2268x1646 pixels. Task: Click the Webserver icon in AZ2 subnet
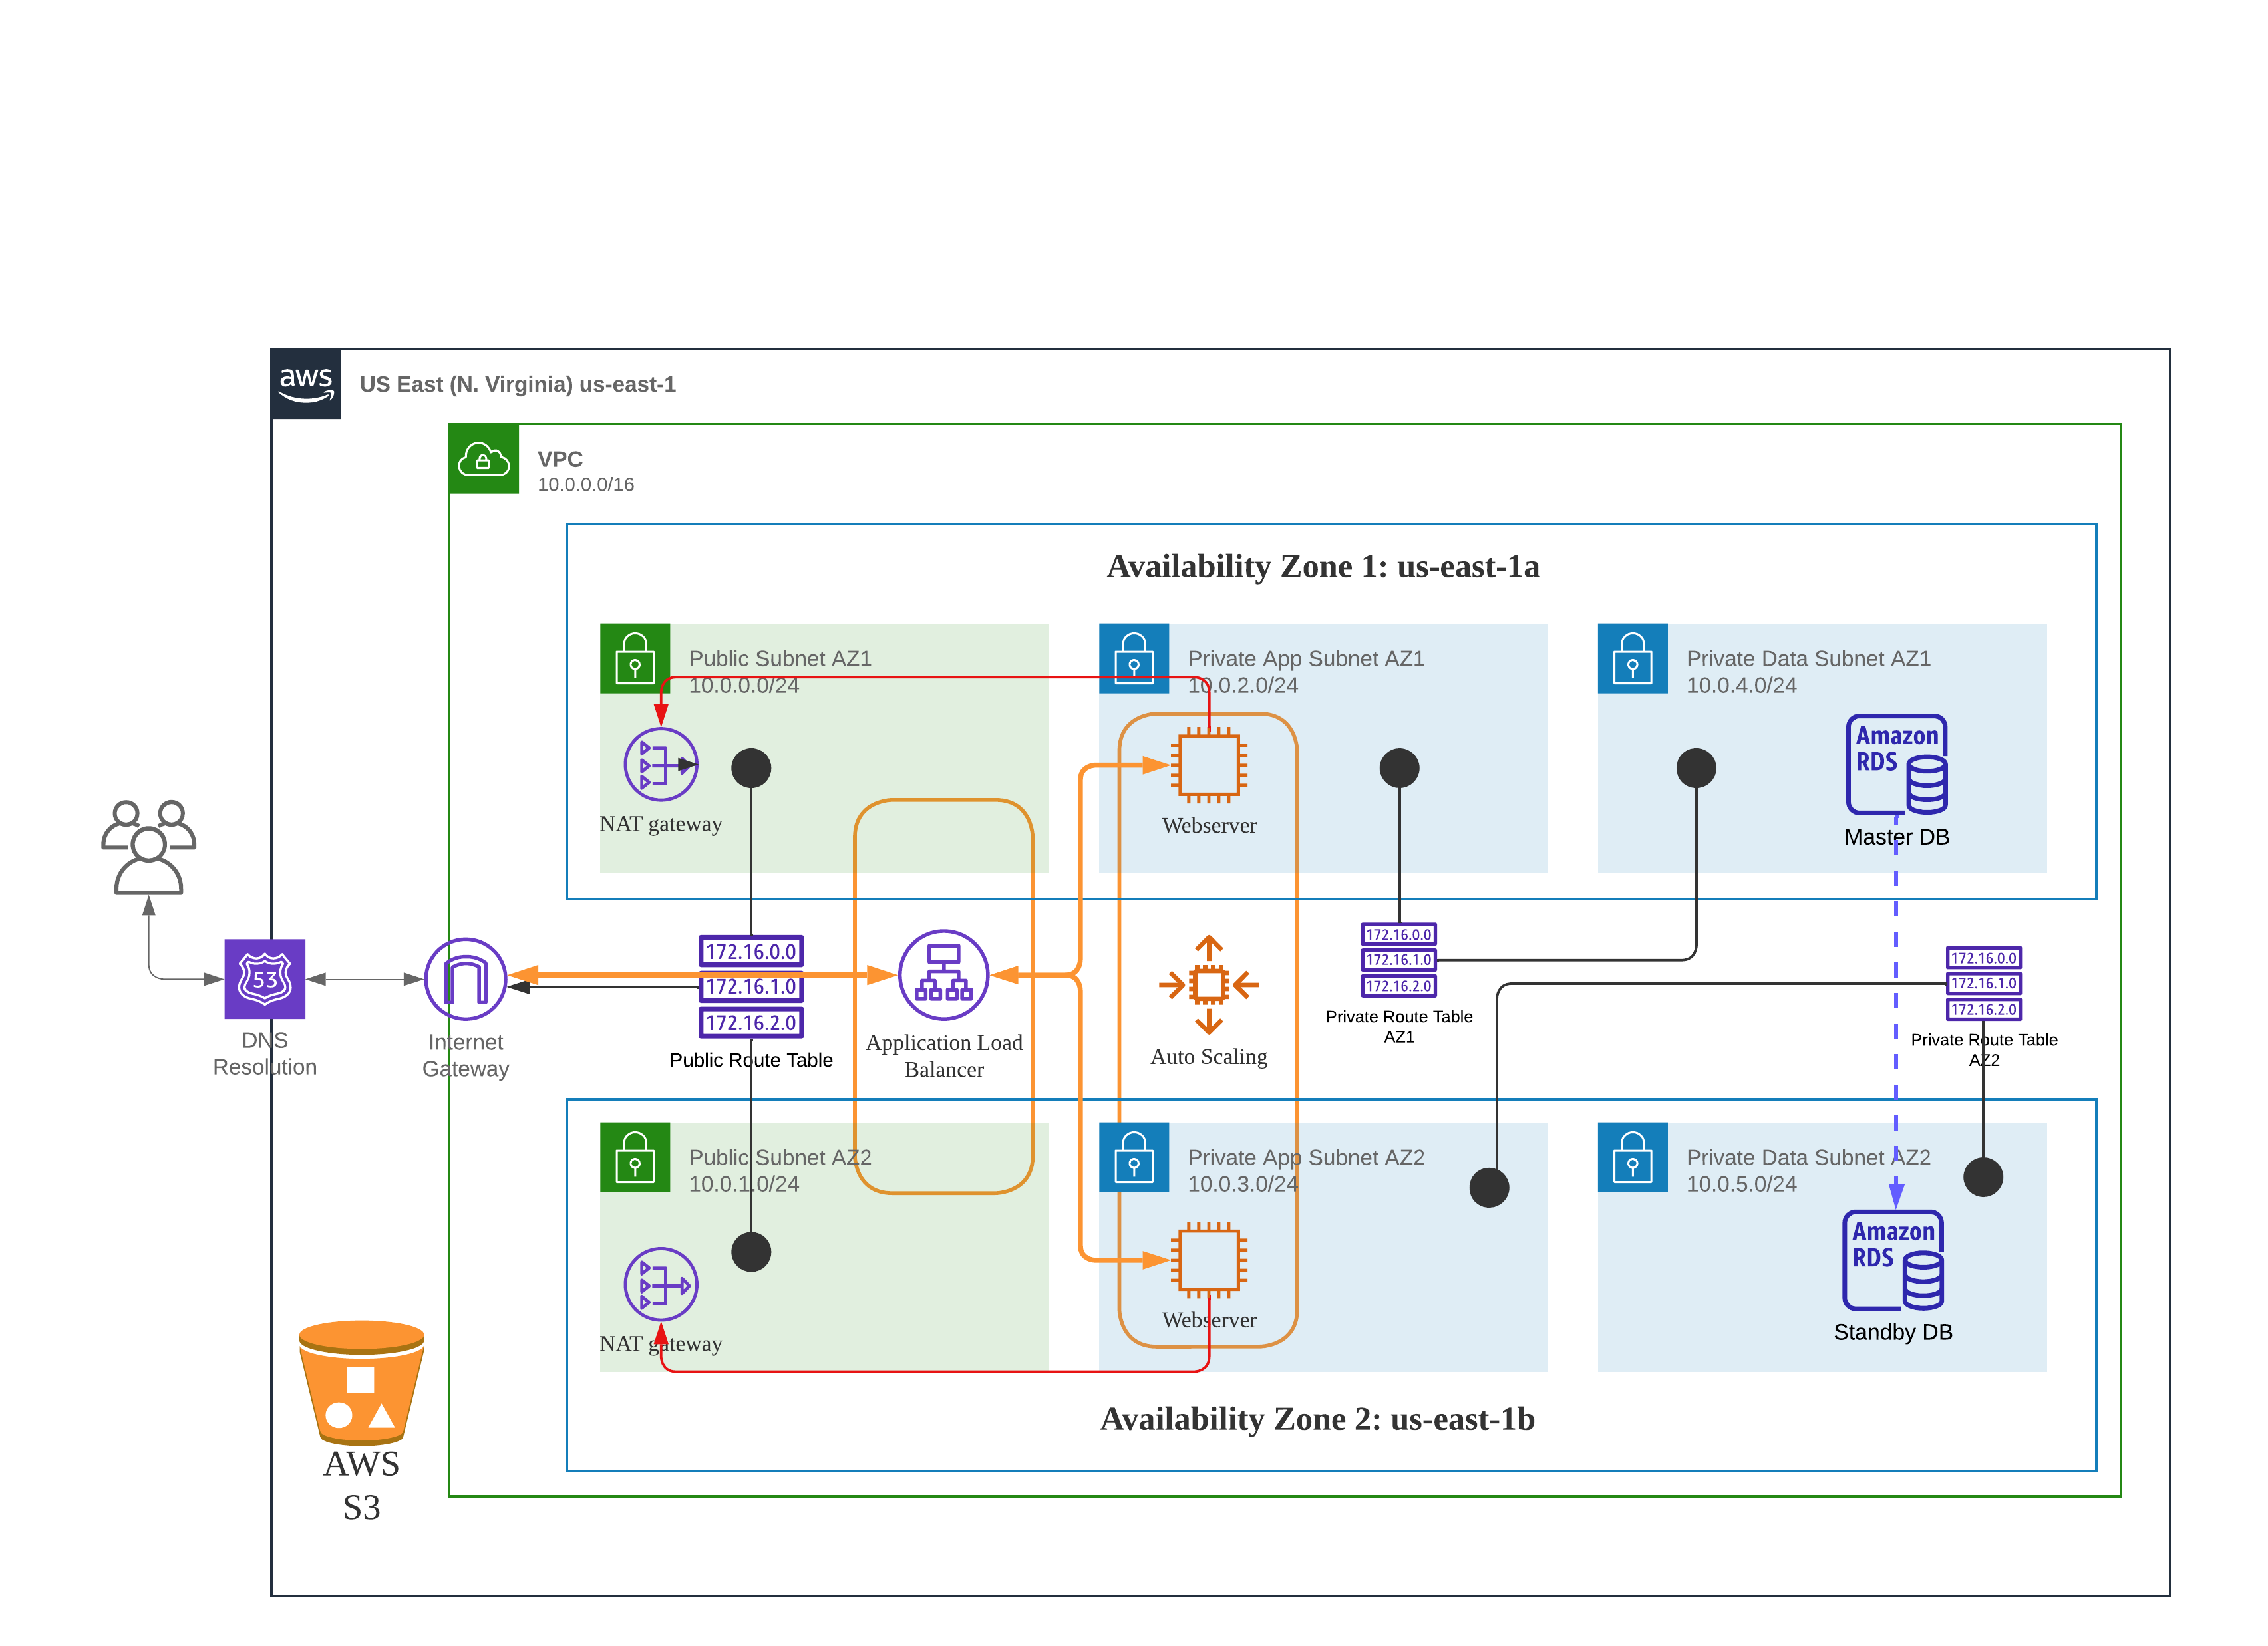1208,1260
